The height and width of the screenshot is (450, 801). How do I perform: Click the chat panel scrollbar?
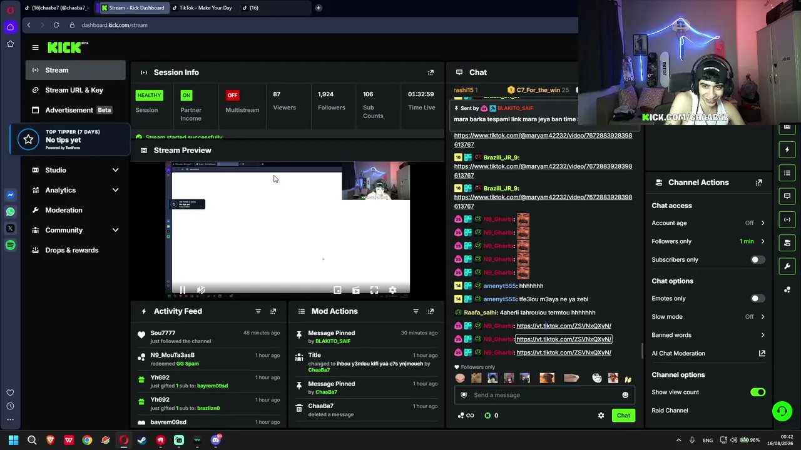[x=642, y=351]
